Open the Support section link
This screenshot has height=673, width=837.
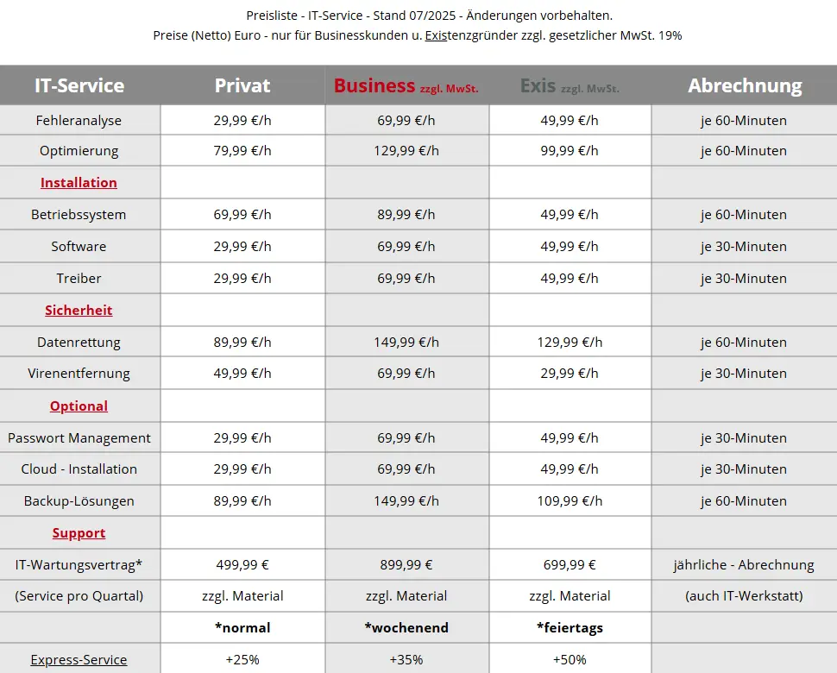[79, 533]
